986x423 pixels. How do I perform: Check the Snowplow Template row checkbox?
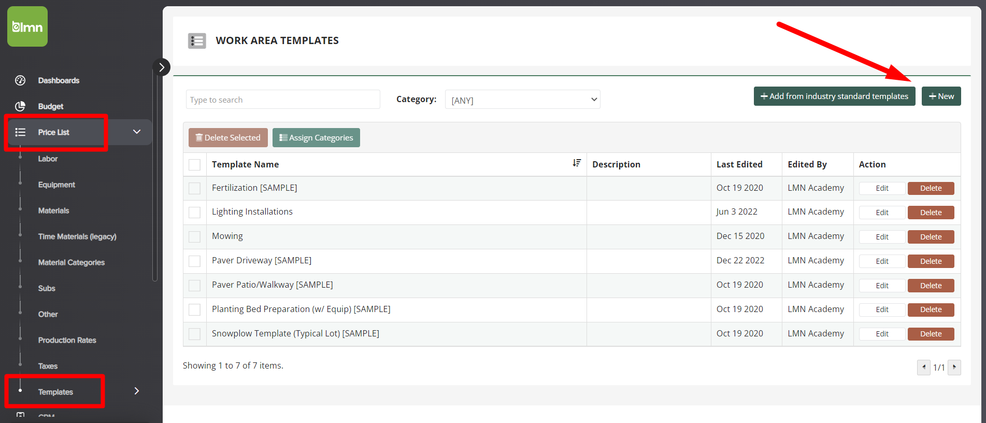[194, 334]
